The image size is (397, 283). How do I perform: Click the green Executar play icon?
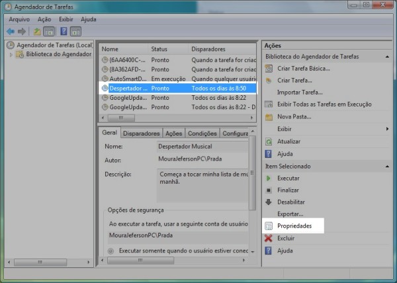(x=268, y=179)
